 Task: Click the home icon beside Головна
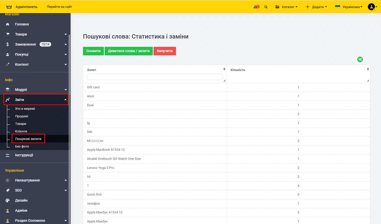8,24
